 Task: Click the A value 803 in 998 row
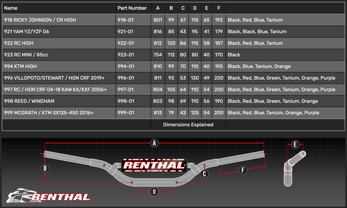point(158,101)
